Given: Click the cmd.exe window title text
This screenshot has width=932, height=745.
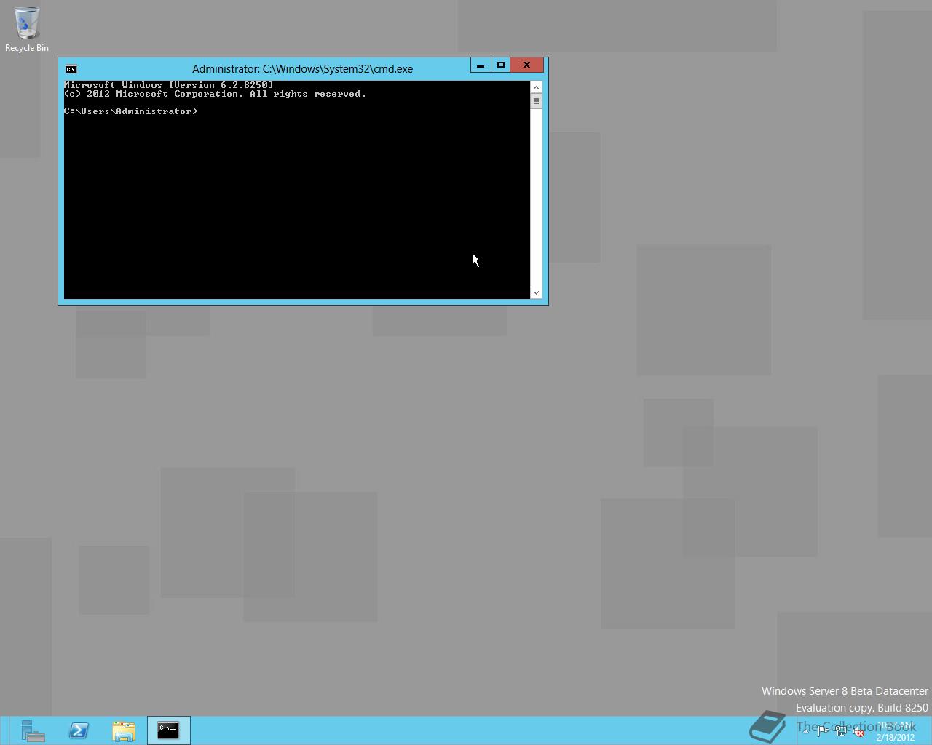Looking at the screenshot, I should 302,69.
